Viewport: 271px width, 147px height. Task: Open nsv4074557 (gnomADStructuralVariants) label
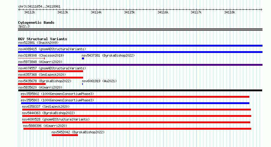(x=52, y=68)
